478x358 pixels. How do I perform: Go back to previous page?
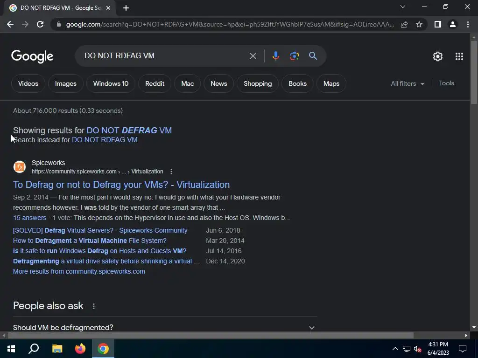pyautogui.click(x=10, y=24)
